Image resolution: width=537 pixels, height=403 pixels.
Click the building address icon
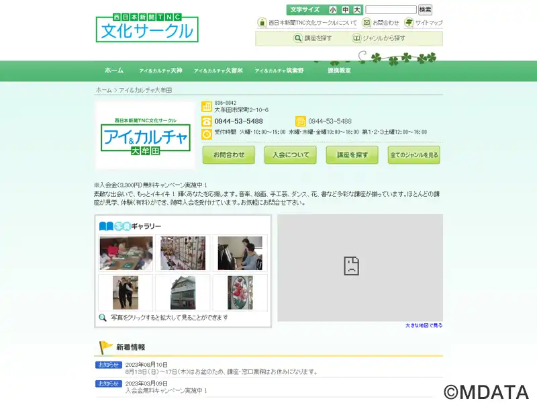[x=207, y=107]
